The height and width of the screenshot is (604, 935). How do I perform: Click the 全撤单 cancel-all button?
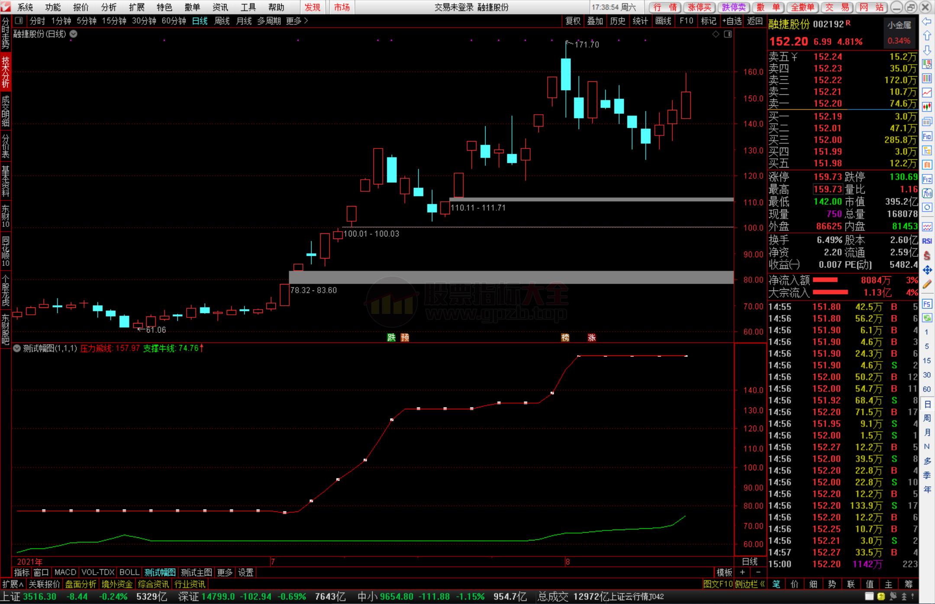click(802, 7)
